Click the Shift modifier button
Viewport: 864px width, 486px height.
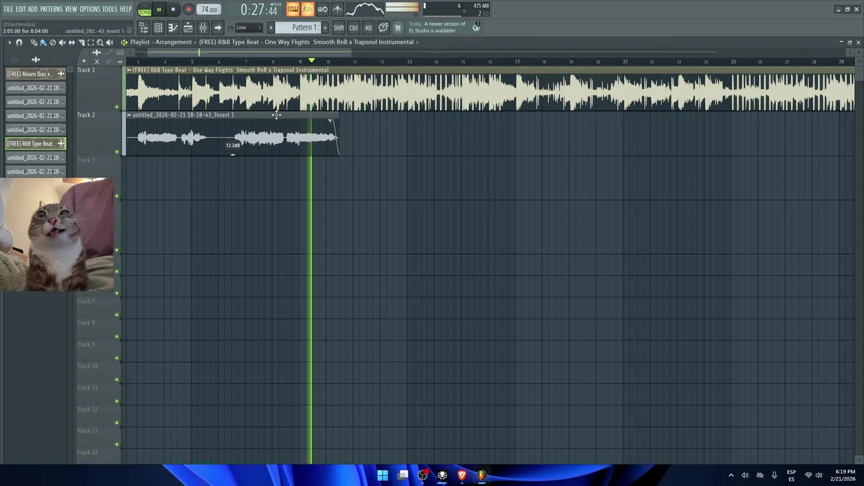click(339, 28)
